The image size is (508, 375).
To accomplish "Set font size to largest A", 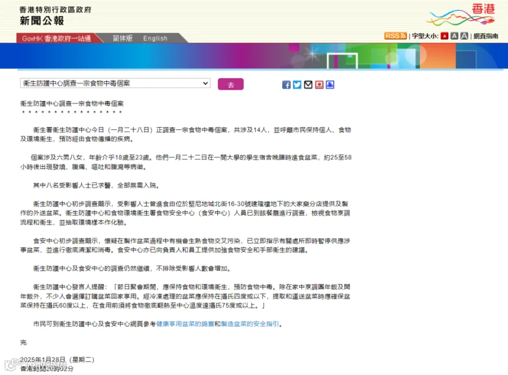I will (x=465, y=36).
